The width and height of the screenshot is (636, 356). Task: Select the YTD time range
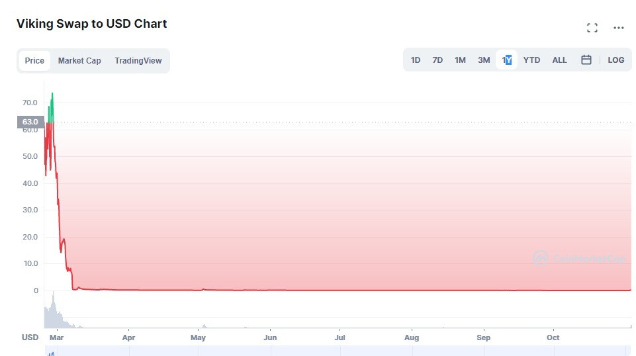[x=531, y=60]
